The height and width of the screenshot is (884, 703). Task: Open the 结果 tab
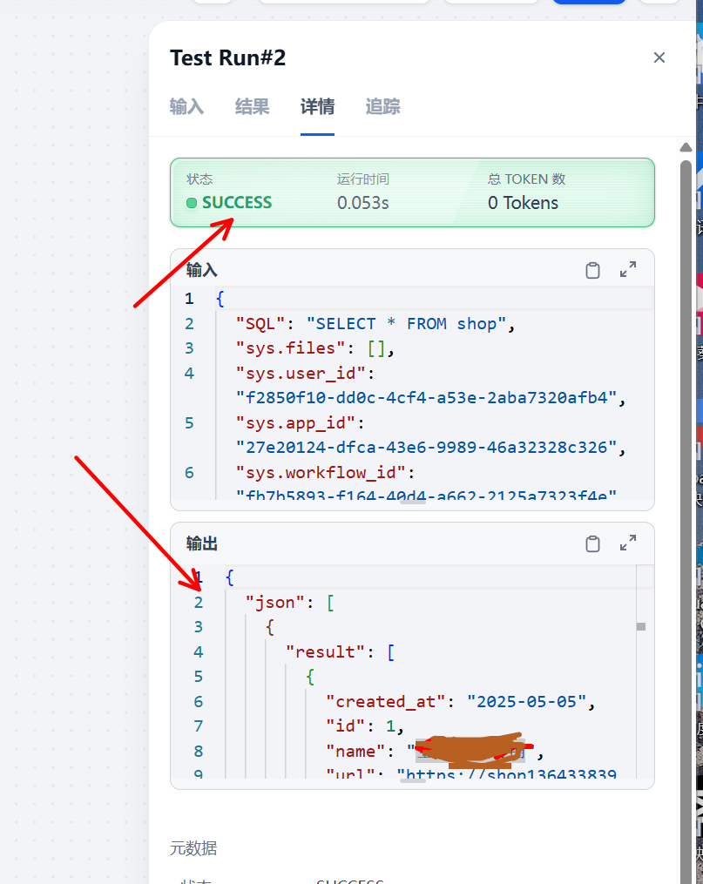(x=252, y=107)
